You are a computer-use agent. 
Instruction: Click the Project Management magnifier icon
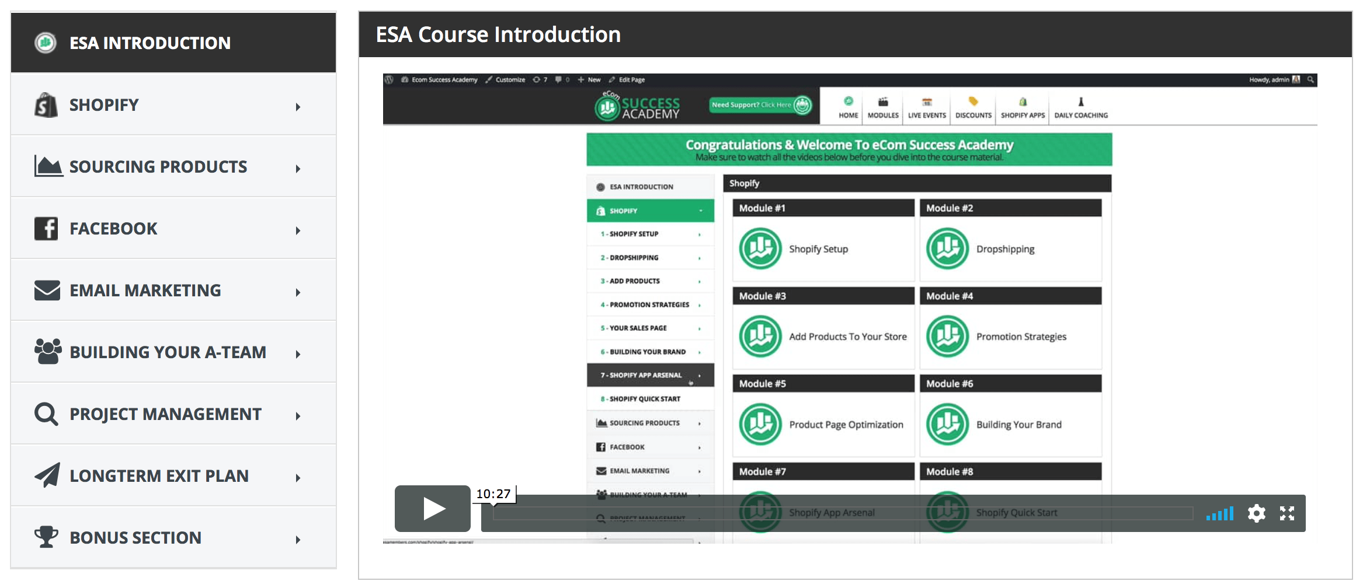(46, 414)
